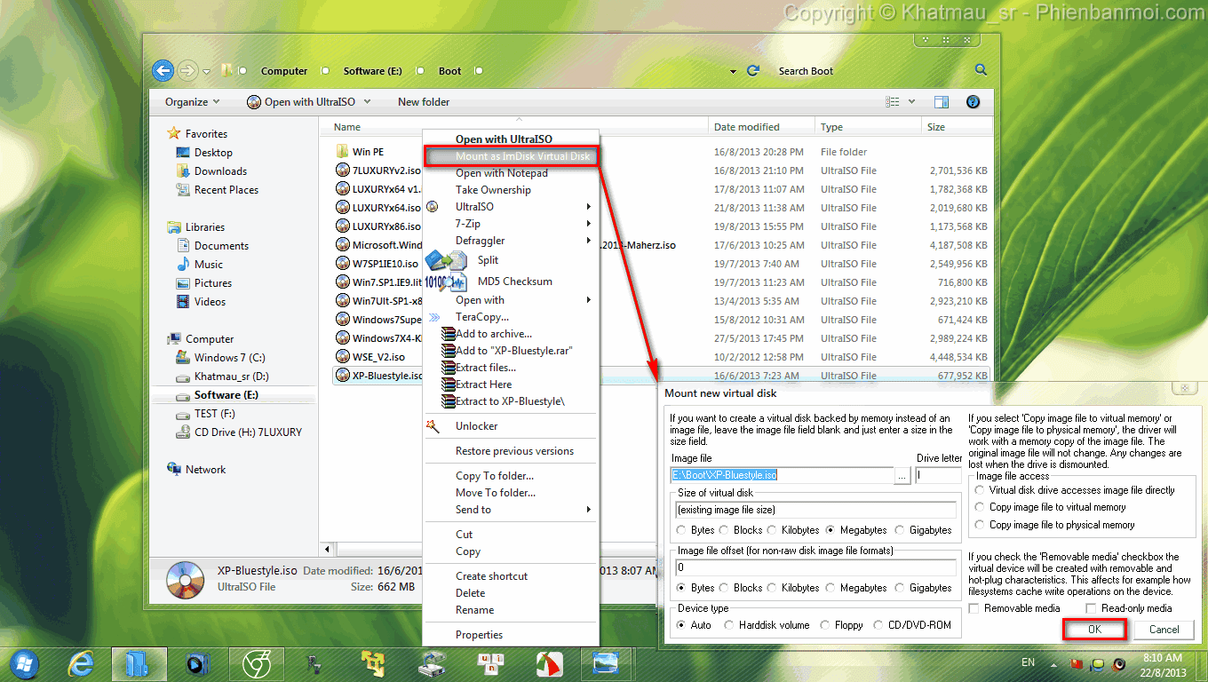1208x682 pixels.
Task: Click the Drive letter field
Action: click(939, 475)
